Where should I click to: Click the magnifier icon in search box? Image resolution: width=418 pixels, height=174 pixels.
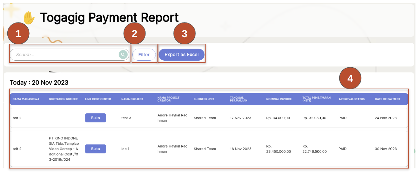pyautogui.click(x=123, y=55)
